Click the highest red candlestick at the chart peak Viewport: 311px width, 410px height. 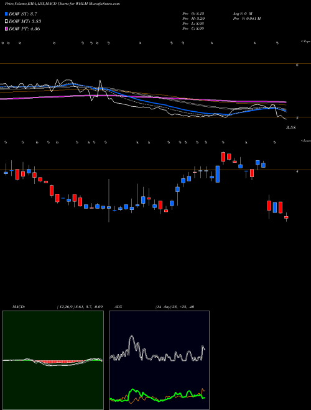point(223,157)
